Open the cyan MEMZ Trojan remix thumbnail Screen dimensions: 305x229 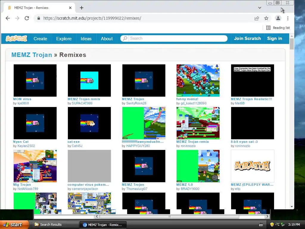tap(89, 81)
